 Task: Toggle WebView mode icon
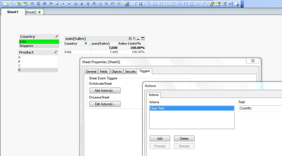point(237,4)
